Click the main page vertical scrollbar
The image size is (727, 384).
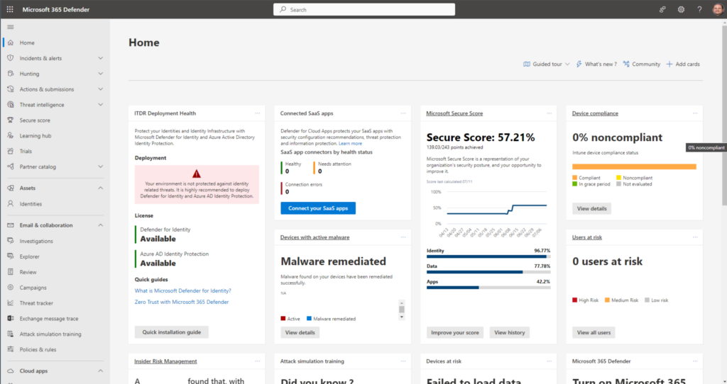point(724,115)
